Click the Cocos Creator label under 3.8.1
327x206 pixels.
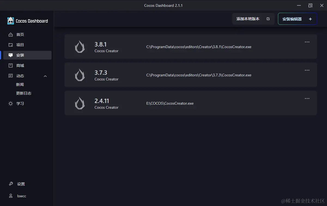point(107,51)
